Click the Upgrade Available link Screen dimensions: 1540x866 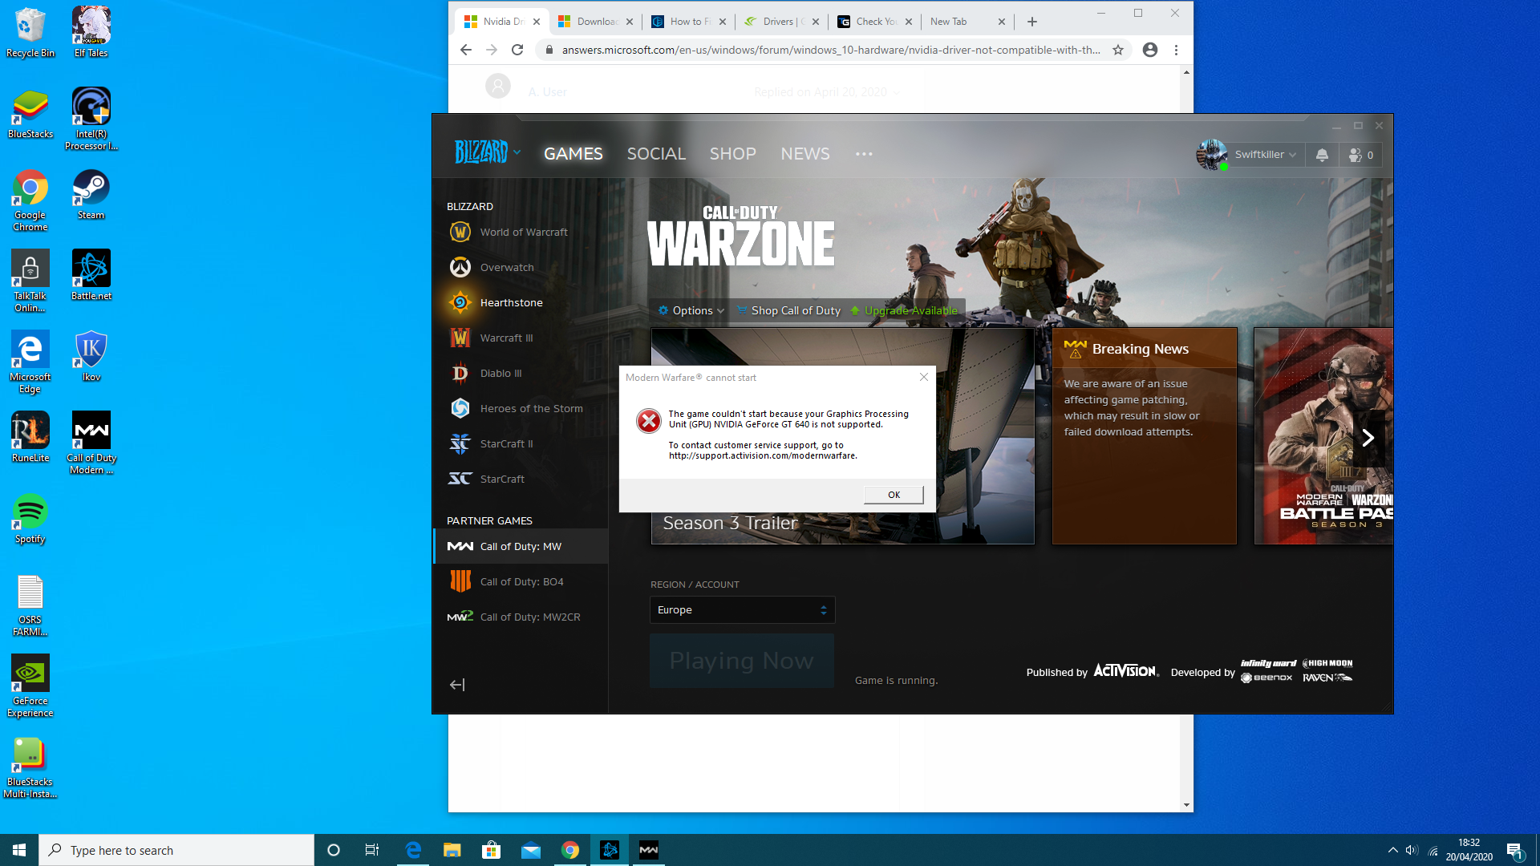(x=904, y=310)
